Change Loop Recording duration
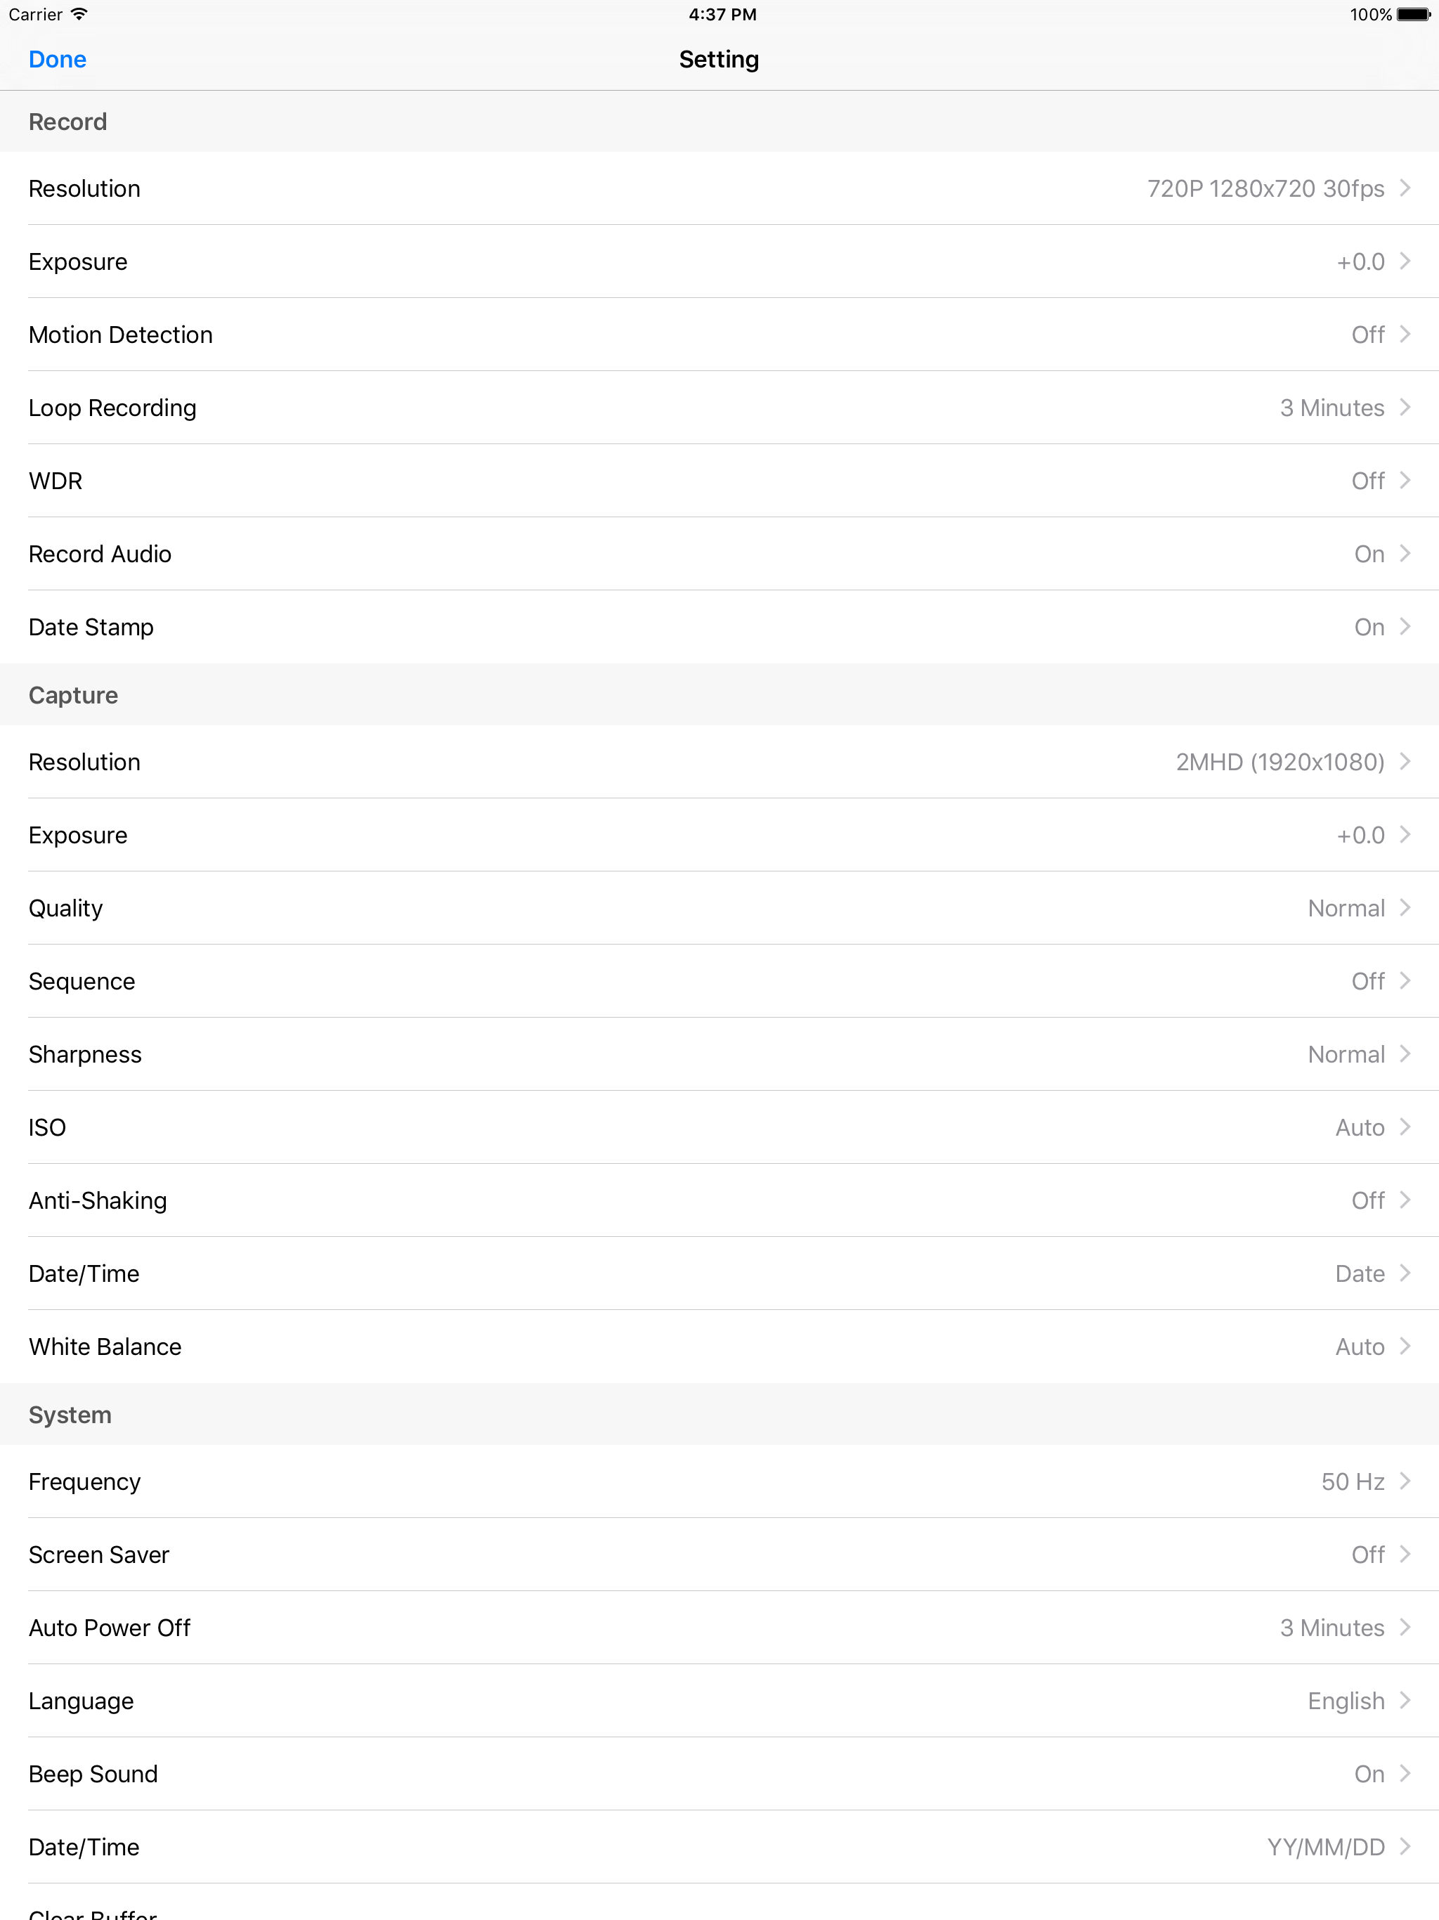This screenshot has height=1920, width=1439. tap(719, 408)
